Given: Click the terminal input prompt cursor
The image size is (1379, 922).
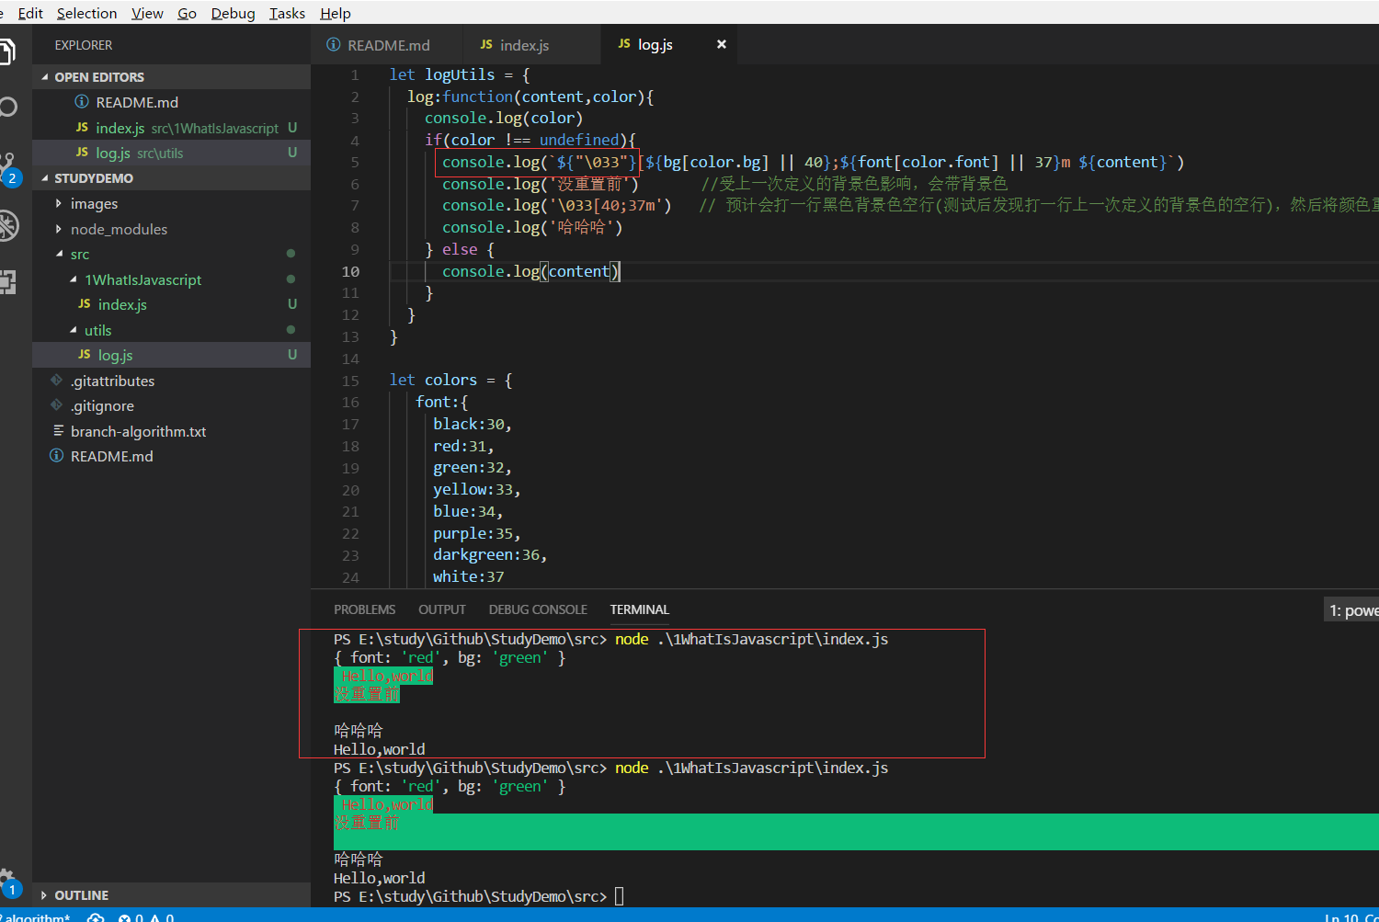Looking at the screenshot, I should (619, 896).
